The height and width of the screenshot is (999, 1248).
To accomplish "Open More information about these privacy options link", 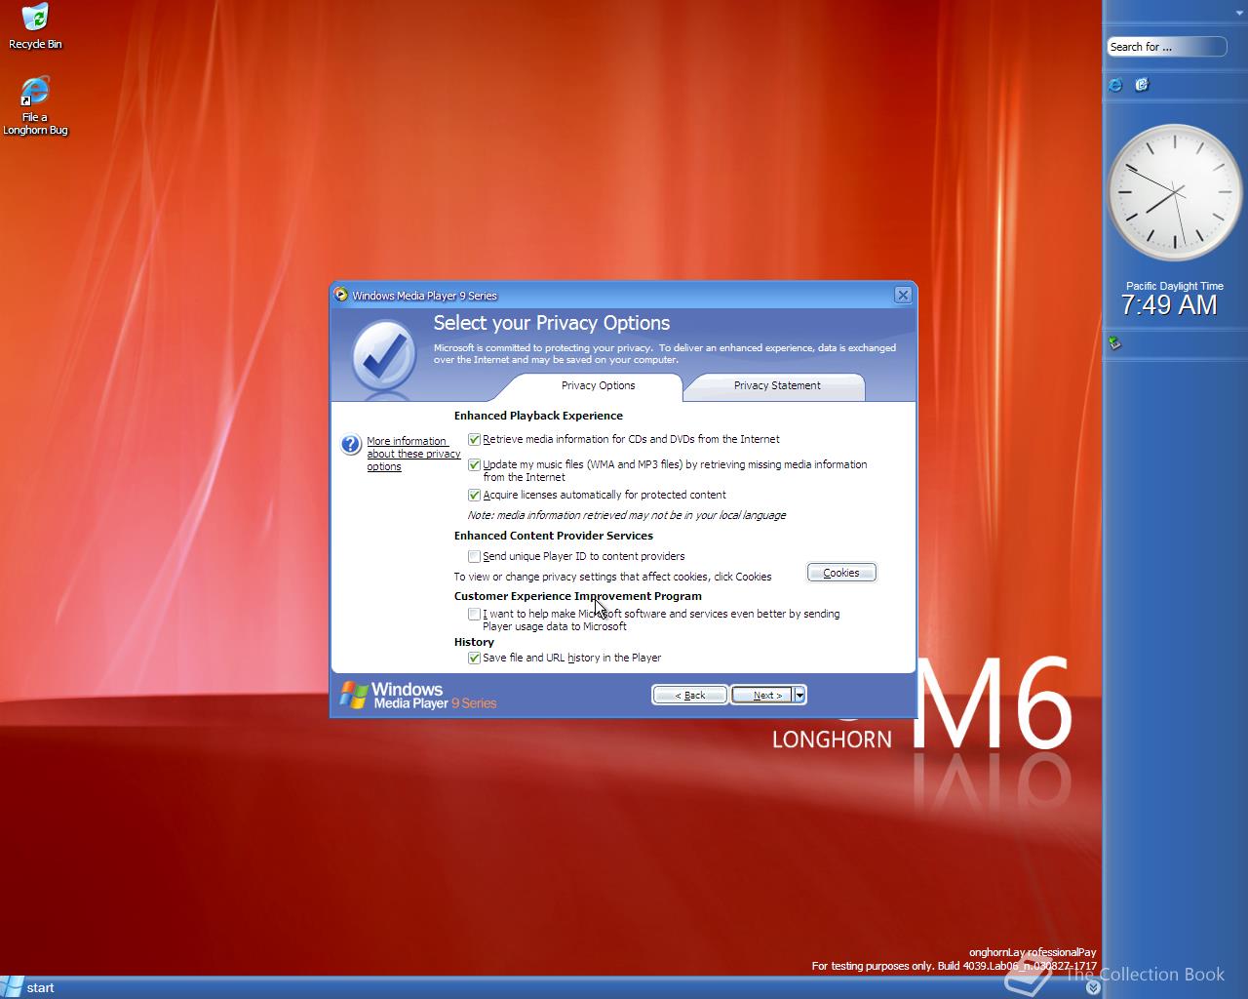I will (x=413, y=454).
